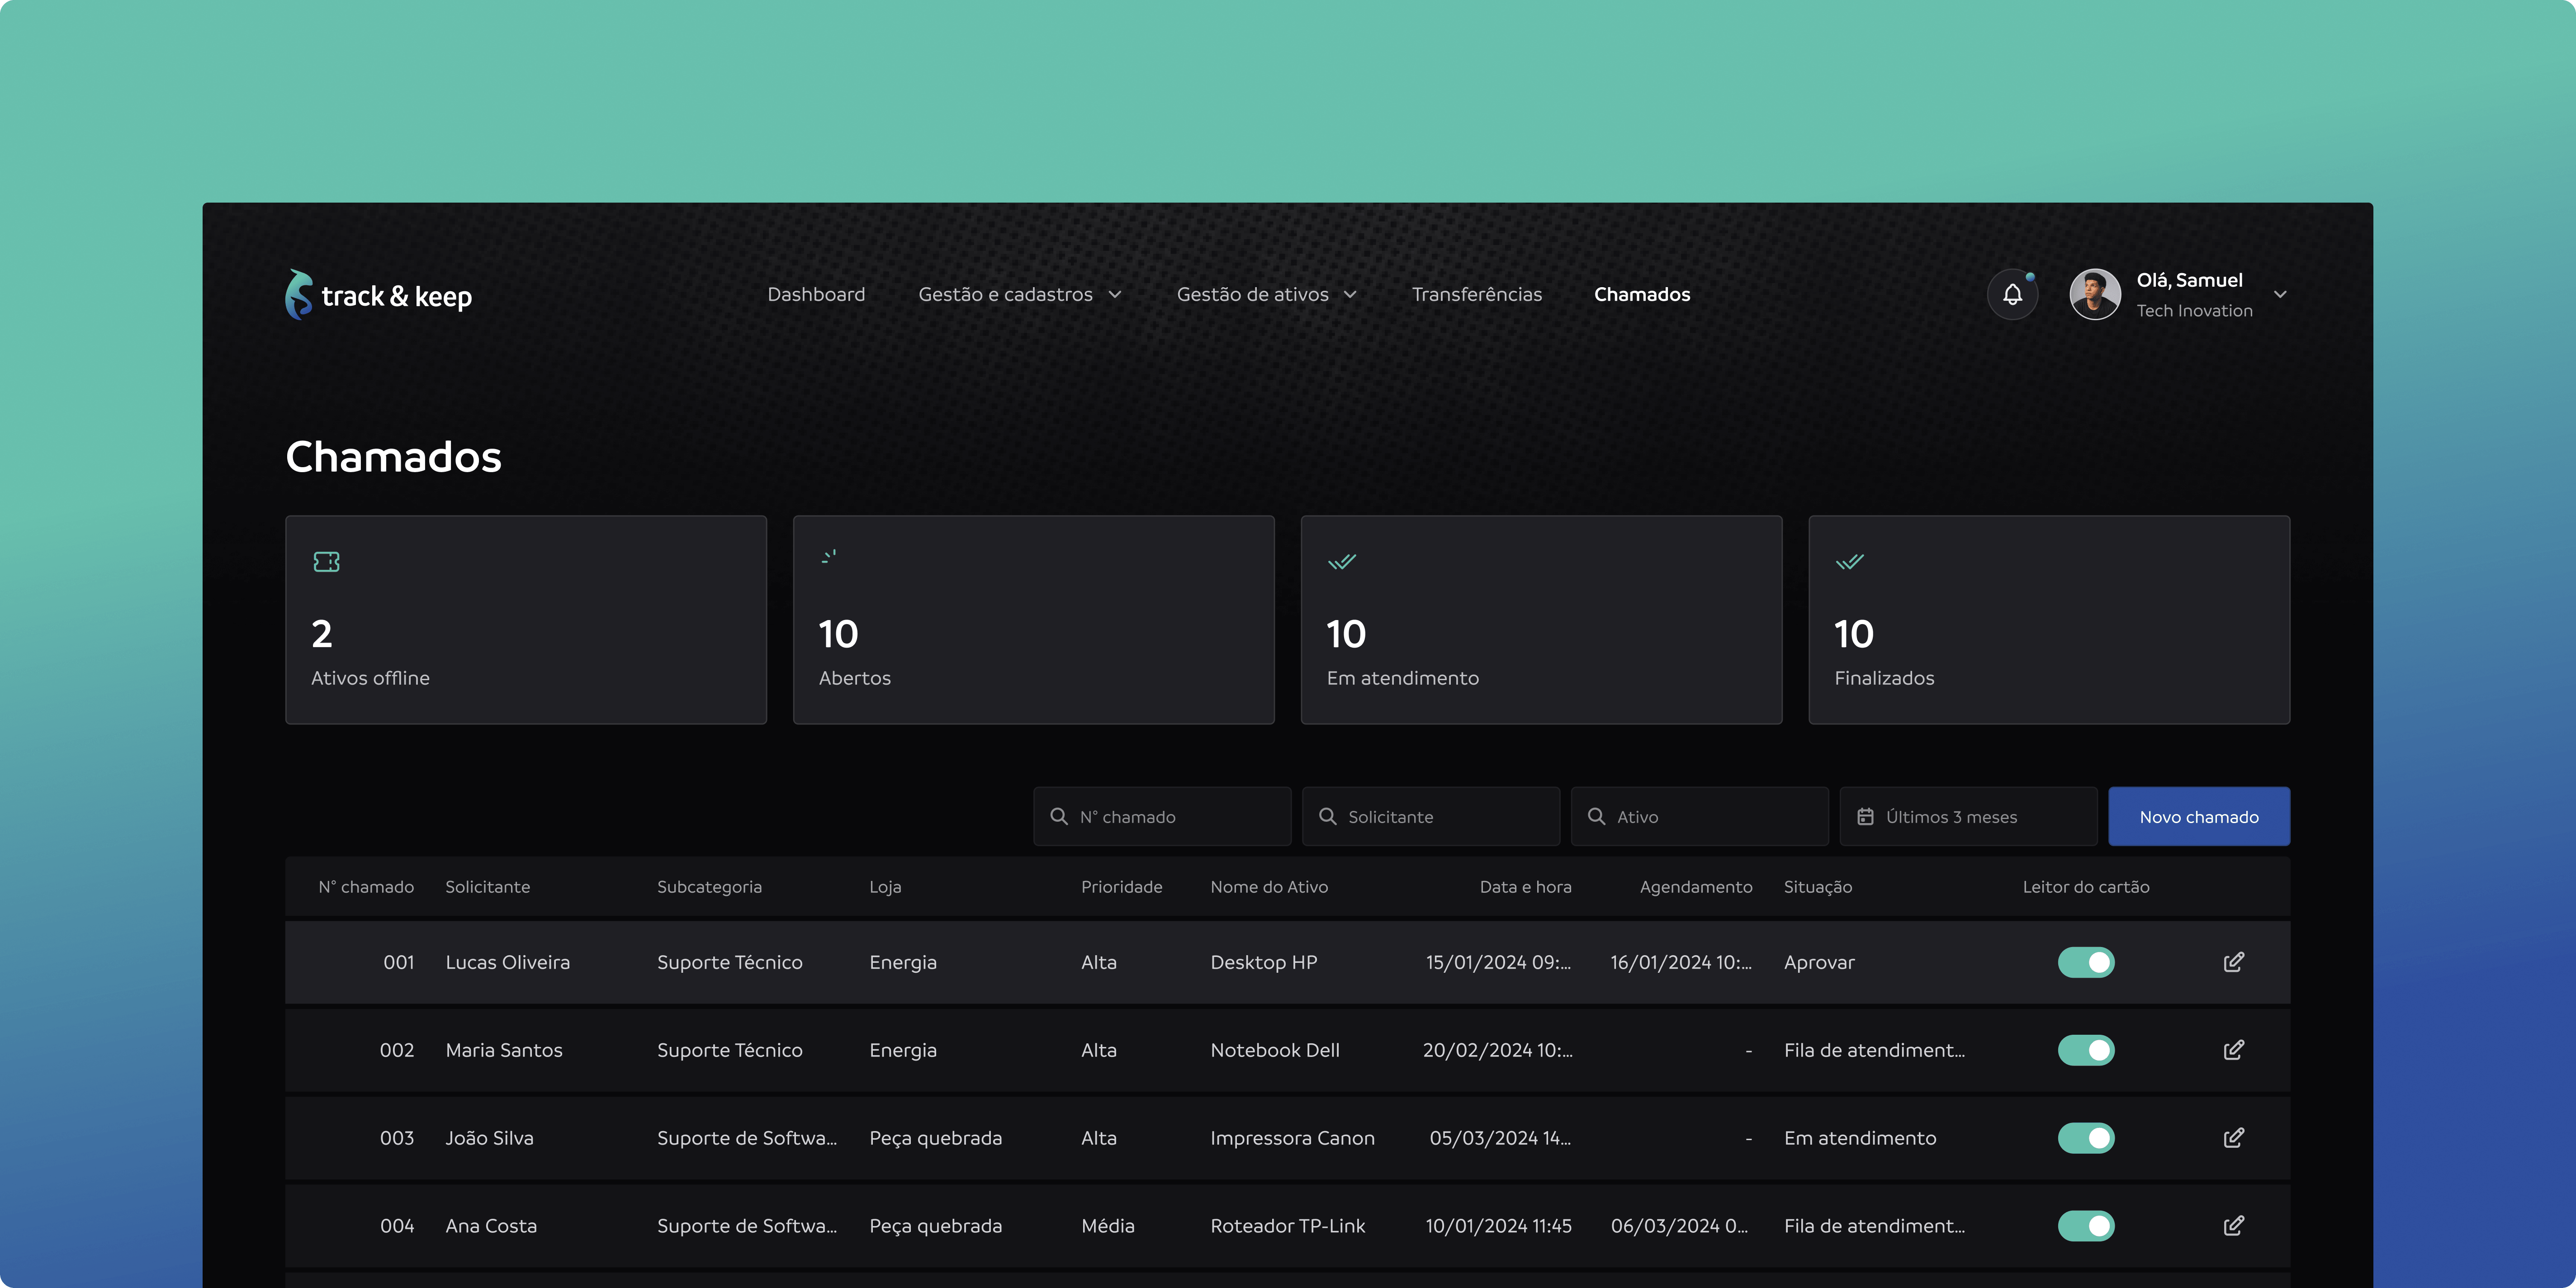Click the double-check icon on Em atendimento card
Viewport: 2576px width, 1288px height.
coord(1342,562)
